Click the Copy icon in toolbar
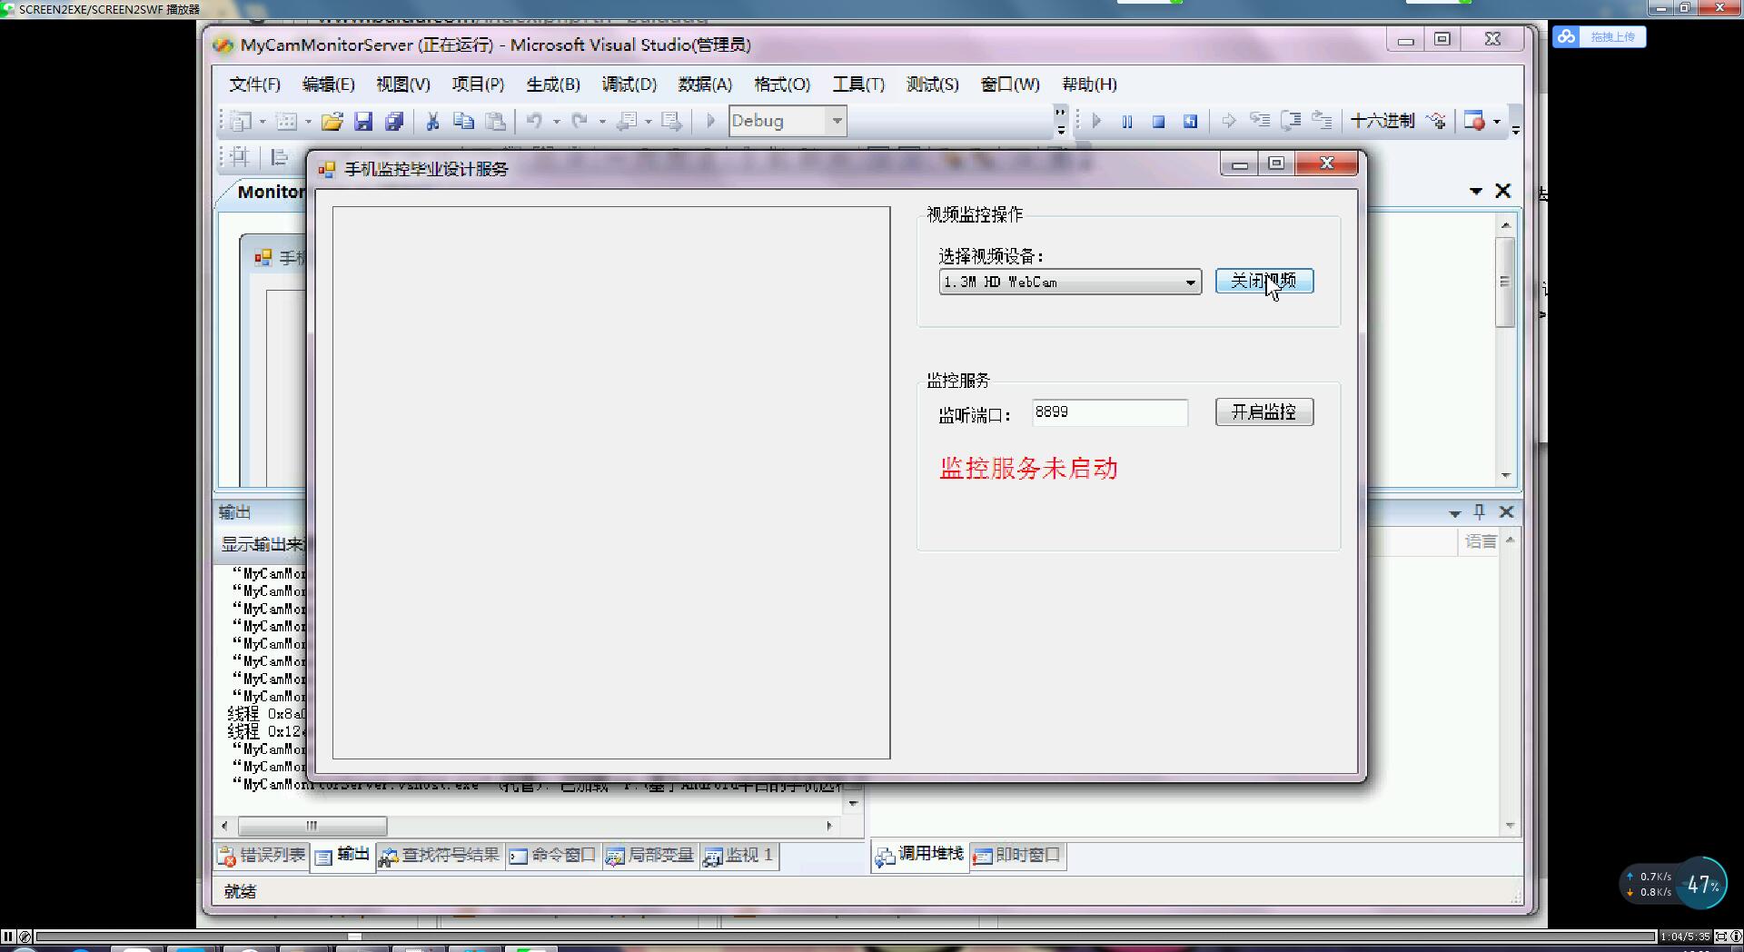This screenshot has height=952, width=1744. point(463,121)
